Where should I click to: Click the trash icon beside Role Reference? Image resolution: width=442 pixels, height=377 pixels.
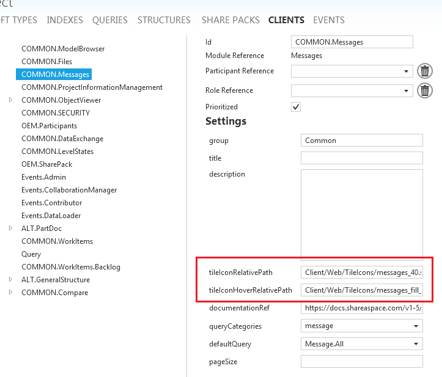click(x=425, y=90)
